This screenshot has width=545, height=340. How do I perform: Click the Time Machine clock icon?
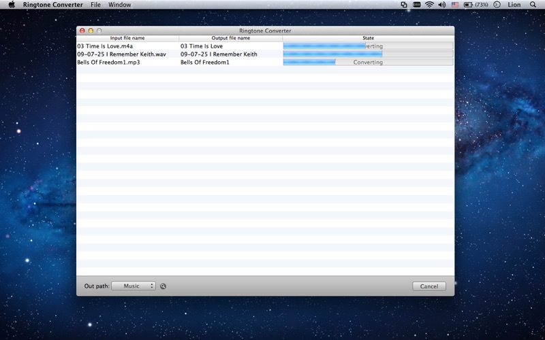coord(497,5)
